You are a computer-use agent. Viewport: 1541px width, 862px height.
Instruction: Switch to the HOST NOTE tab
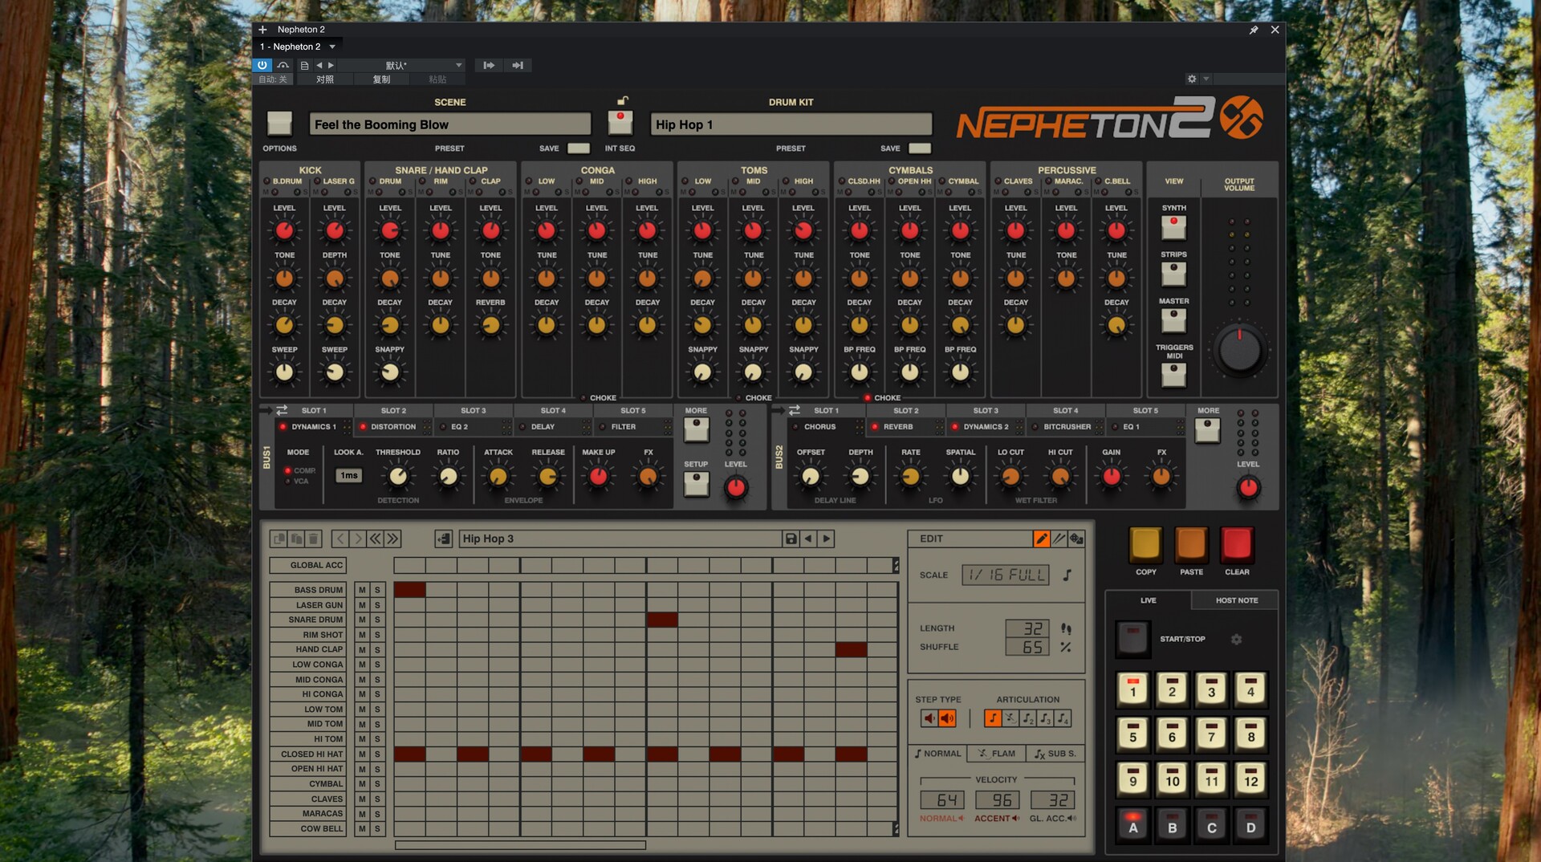(1236, 600)
